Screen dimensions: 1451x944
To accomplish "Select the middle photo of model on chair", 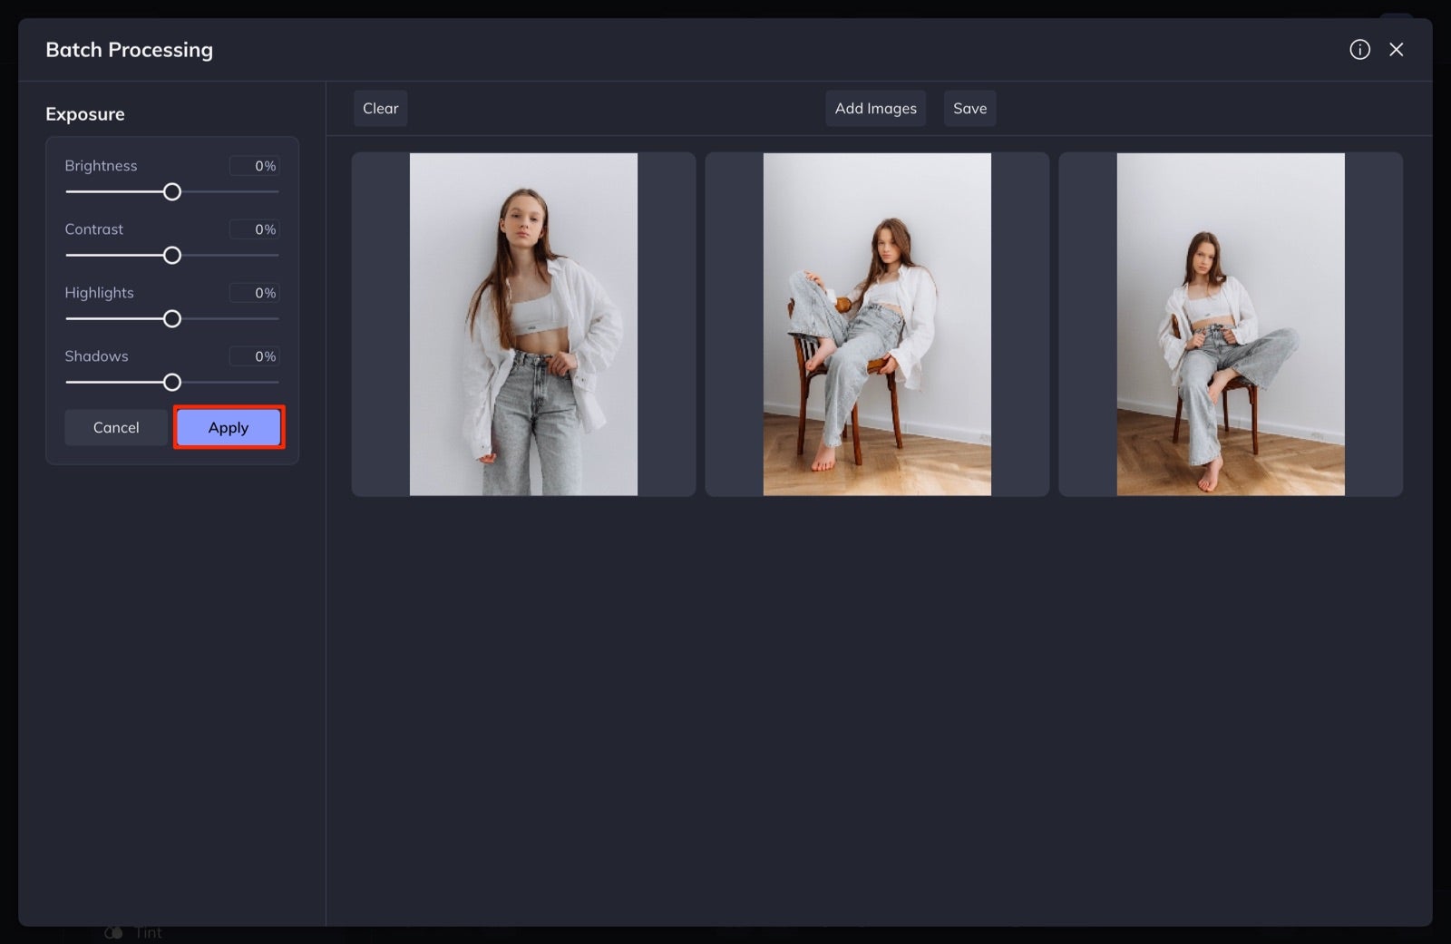I will (x=877, y=324).
